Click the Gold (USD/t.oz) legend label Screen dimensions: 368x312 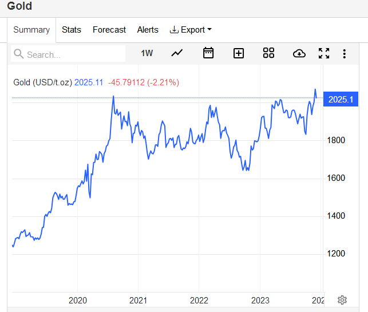point(42,82)
